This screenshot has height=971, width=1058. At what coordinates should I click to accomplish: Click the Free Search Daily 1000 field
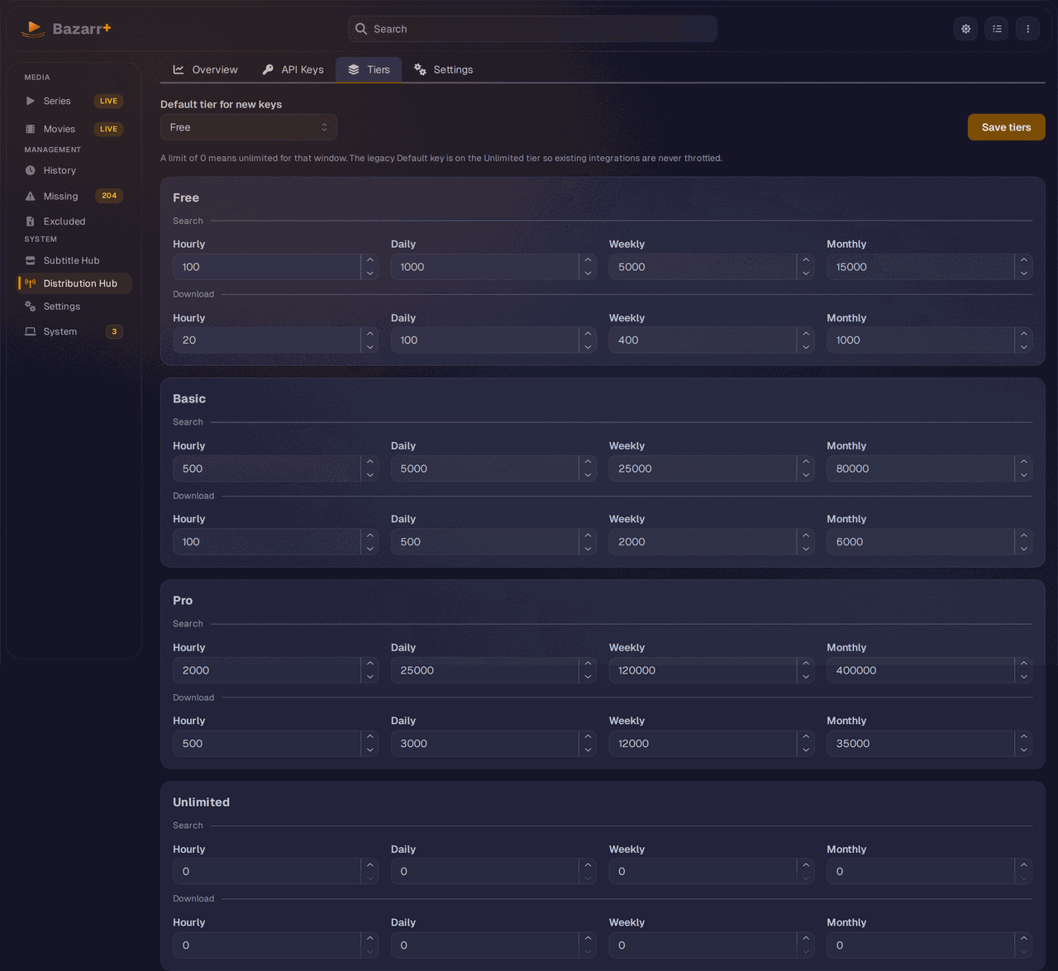(493, 267)
